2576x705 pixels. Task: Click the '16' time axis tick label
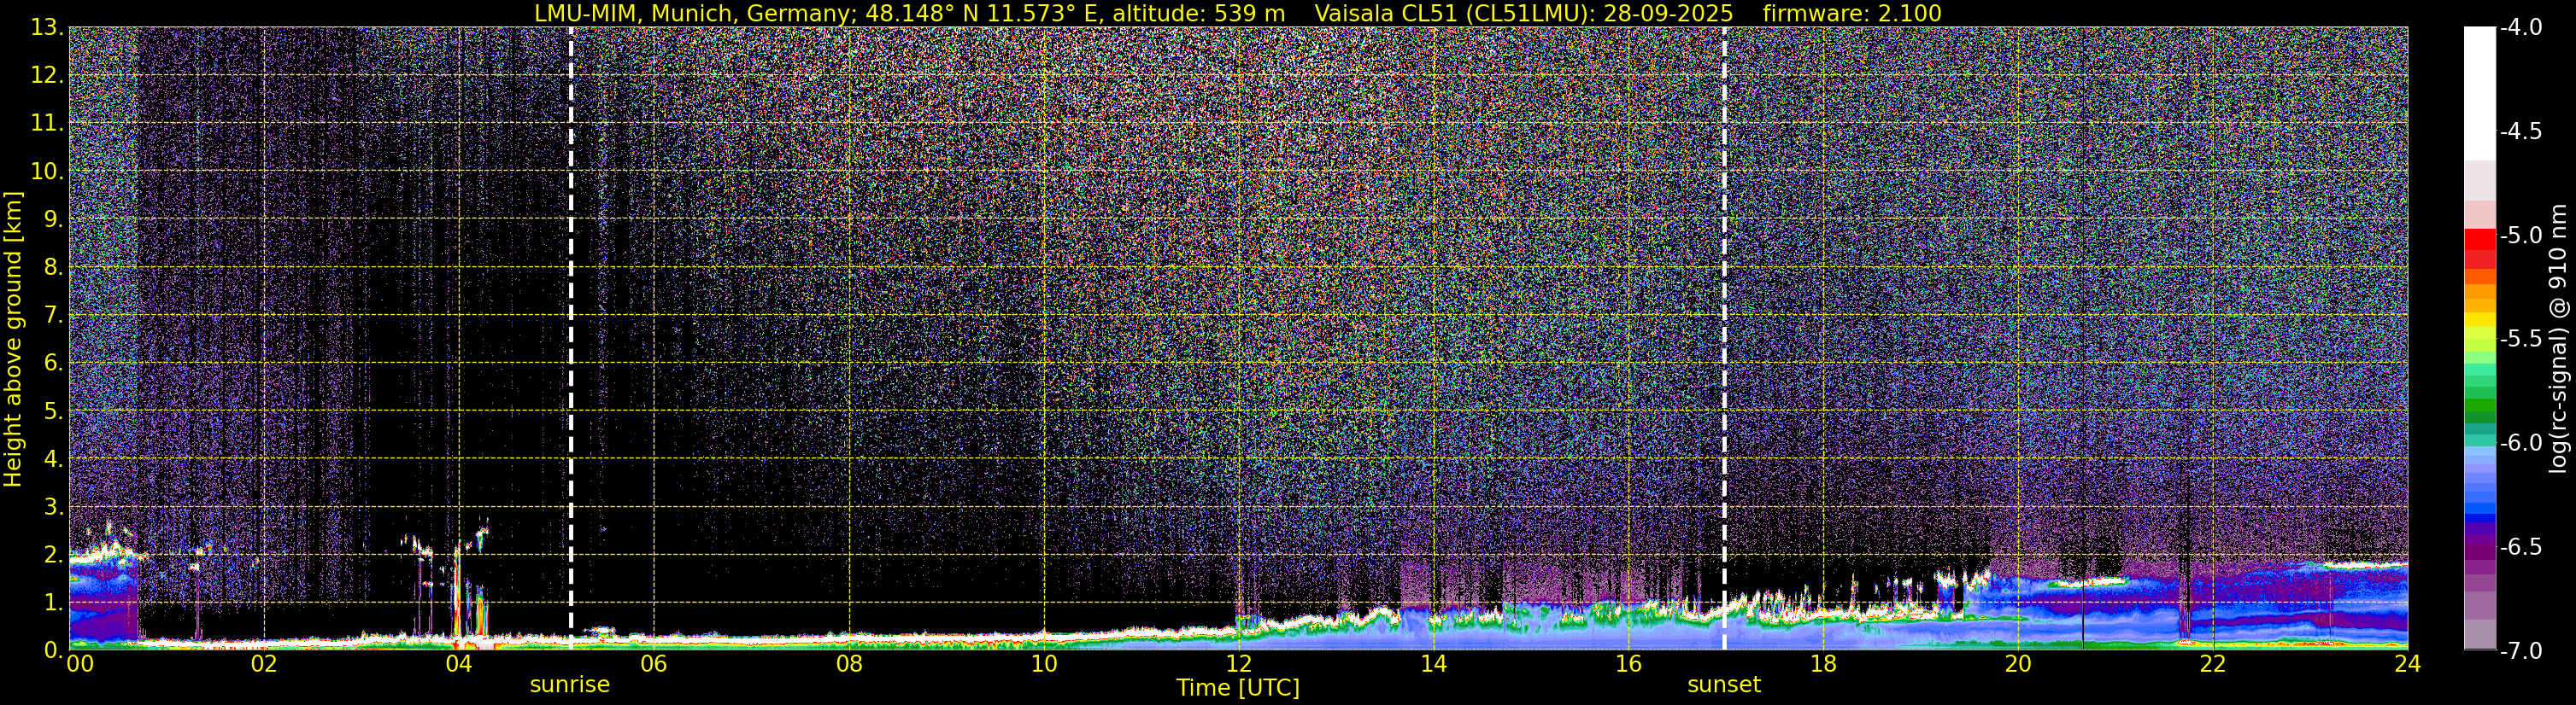[x=1628, y=664]
